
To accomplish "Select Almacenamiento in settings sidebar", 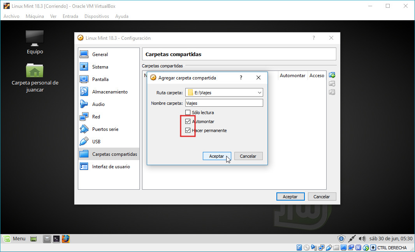I will click(109, 92).
